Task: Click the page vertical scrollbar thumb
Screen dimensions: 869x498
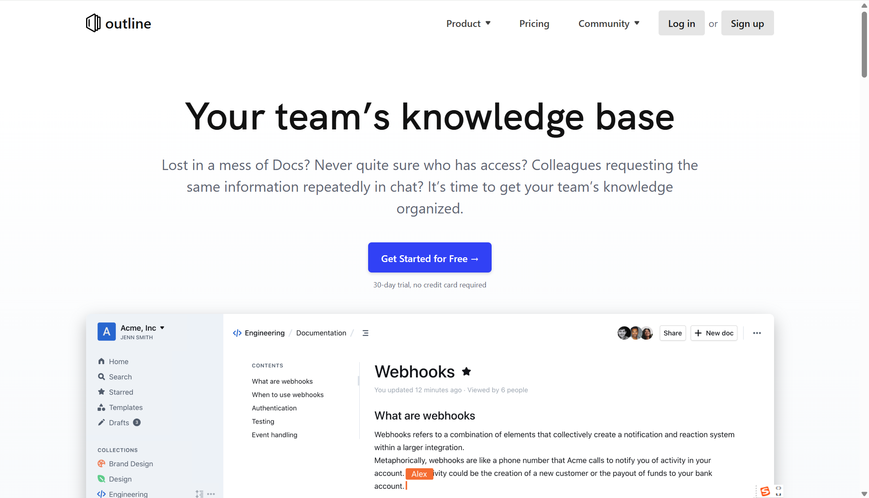Action: pyautogui.click(x=864, y=44)
